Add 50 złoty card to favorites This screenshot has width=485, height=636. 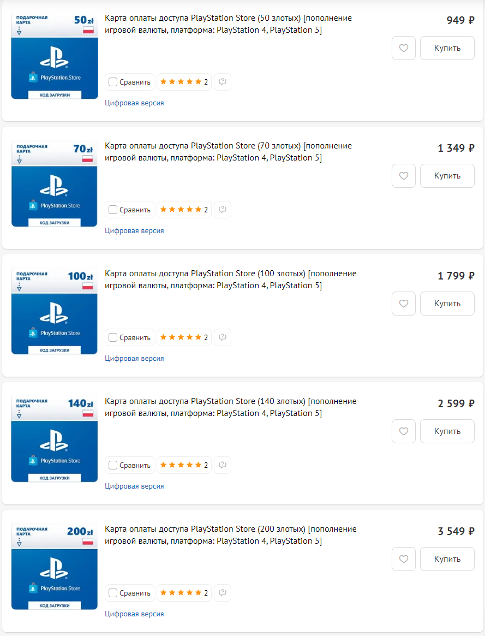coord(404,48)
